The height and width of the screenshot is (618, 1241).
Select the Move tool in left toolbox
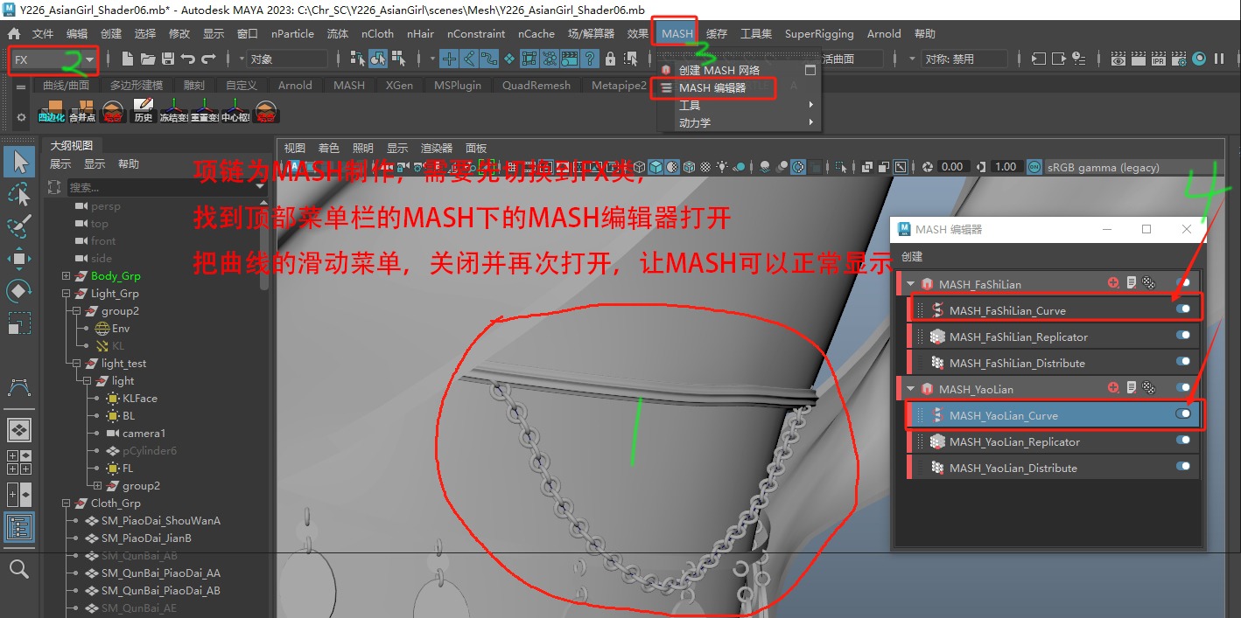(x=19, y=258)
